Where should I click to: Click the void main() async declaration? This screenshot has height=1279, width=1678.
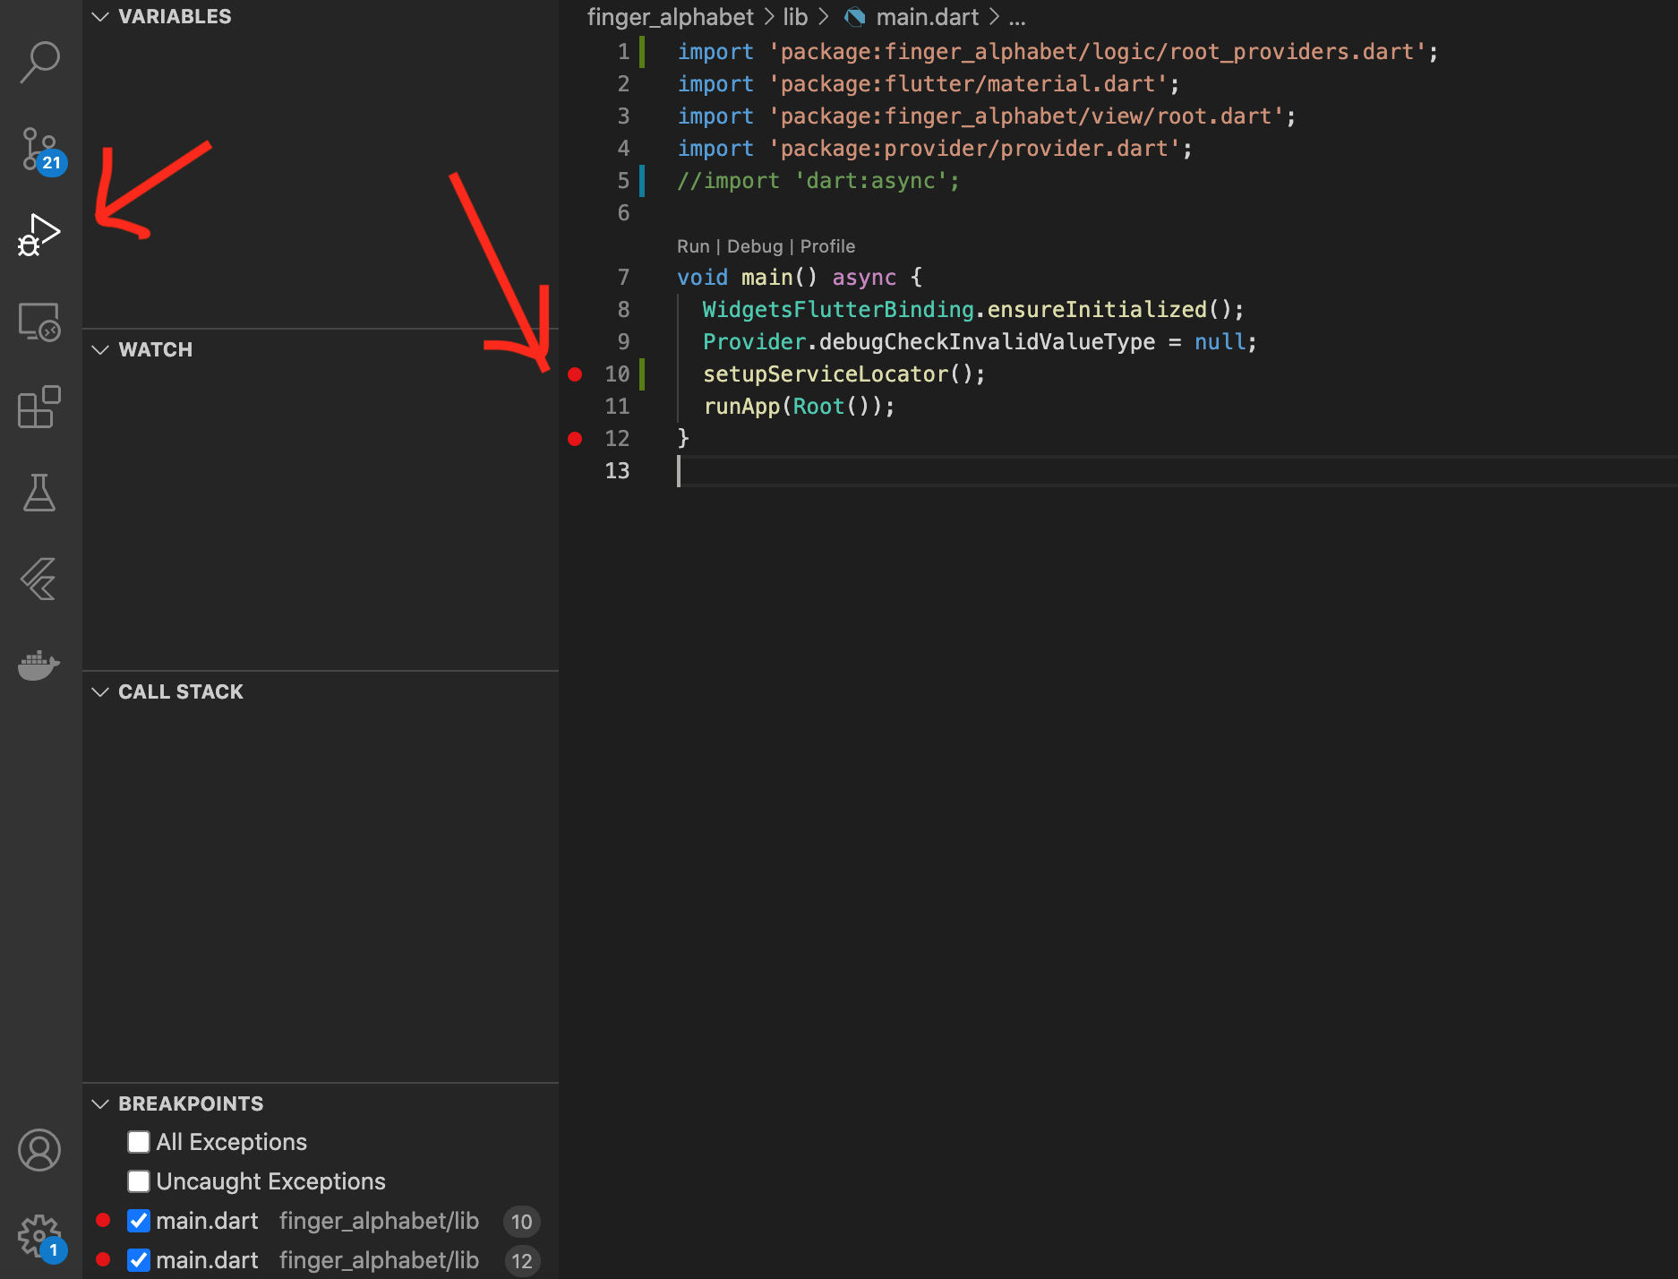point(800,278)
